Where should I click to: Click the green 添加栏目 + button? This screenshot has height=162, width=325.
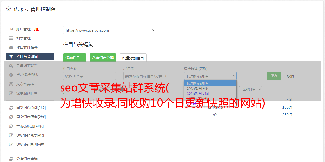coord(75,58)
